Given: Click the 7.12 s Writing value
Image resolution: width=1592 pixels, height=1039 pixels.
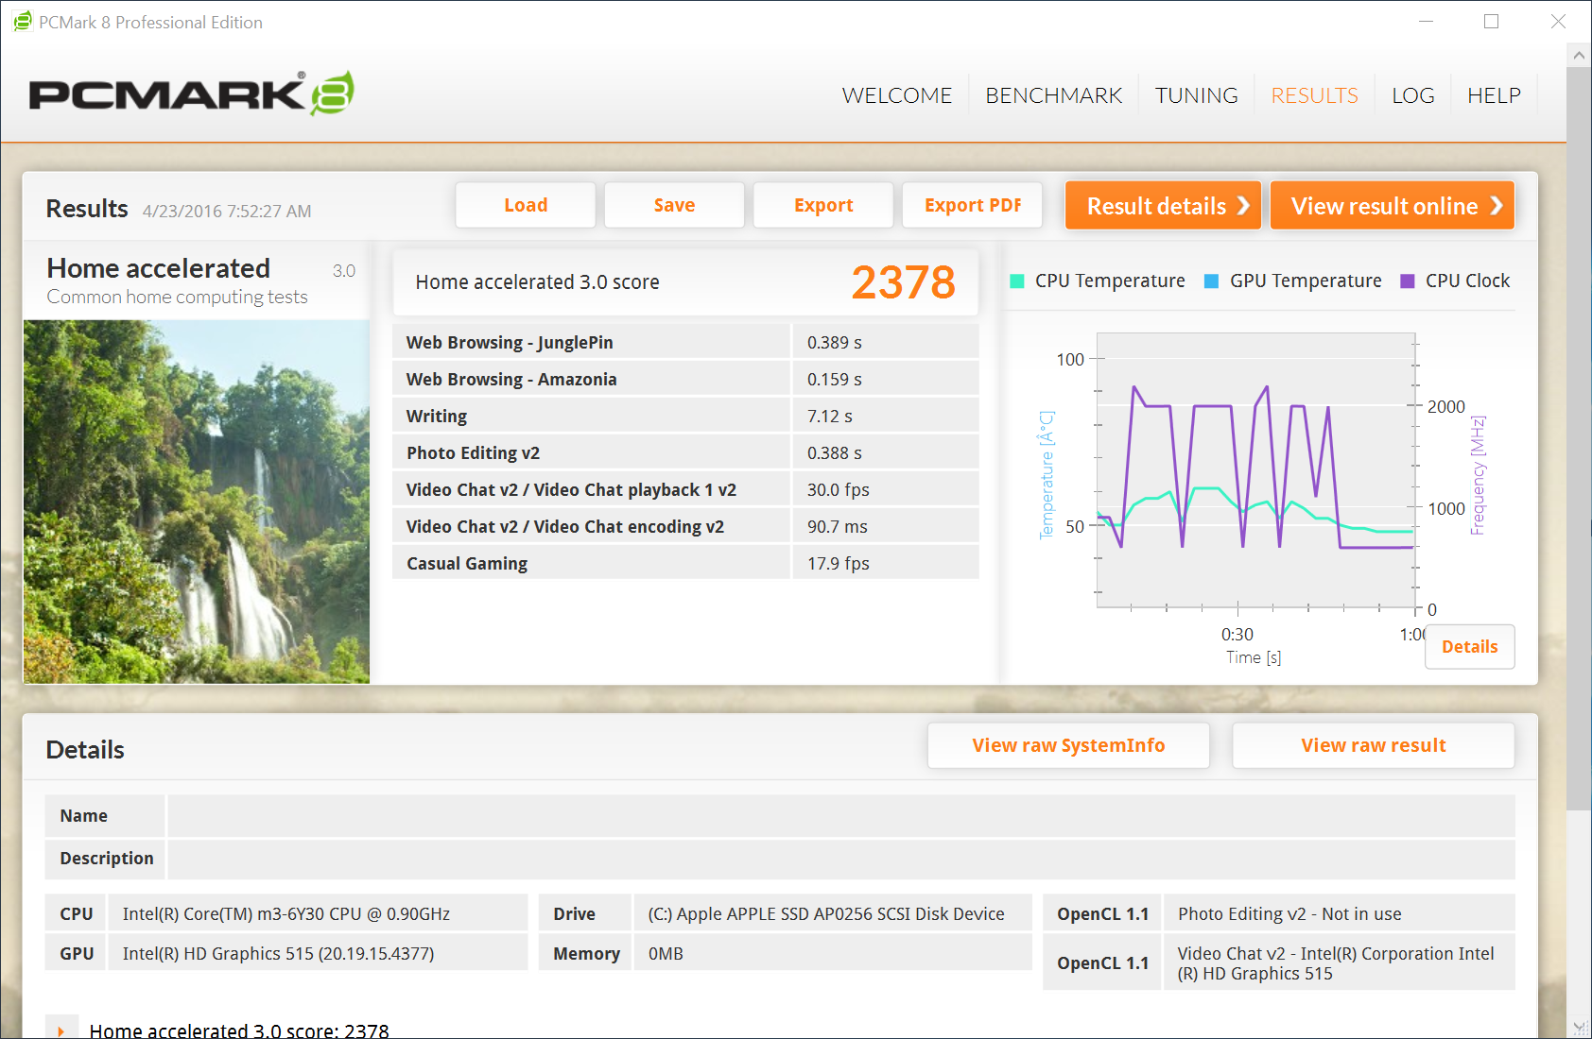Looking at the screenshot, I should coord(830,416).
